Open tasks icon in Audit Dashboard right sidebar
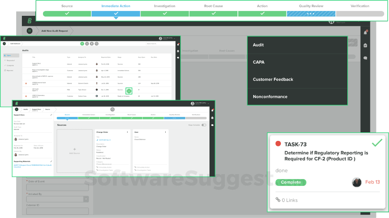The image size is (389, 218). coord(178,51)
